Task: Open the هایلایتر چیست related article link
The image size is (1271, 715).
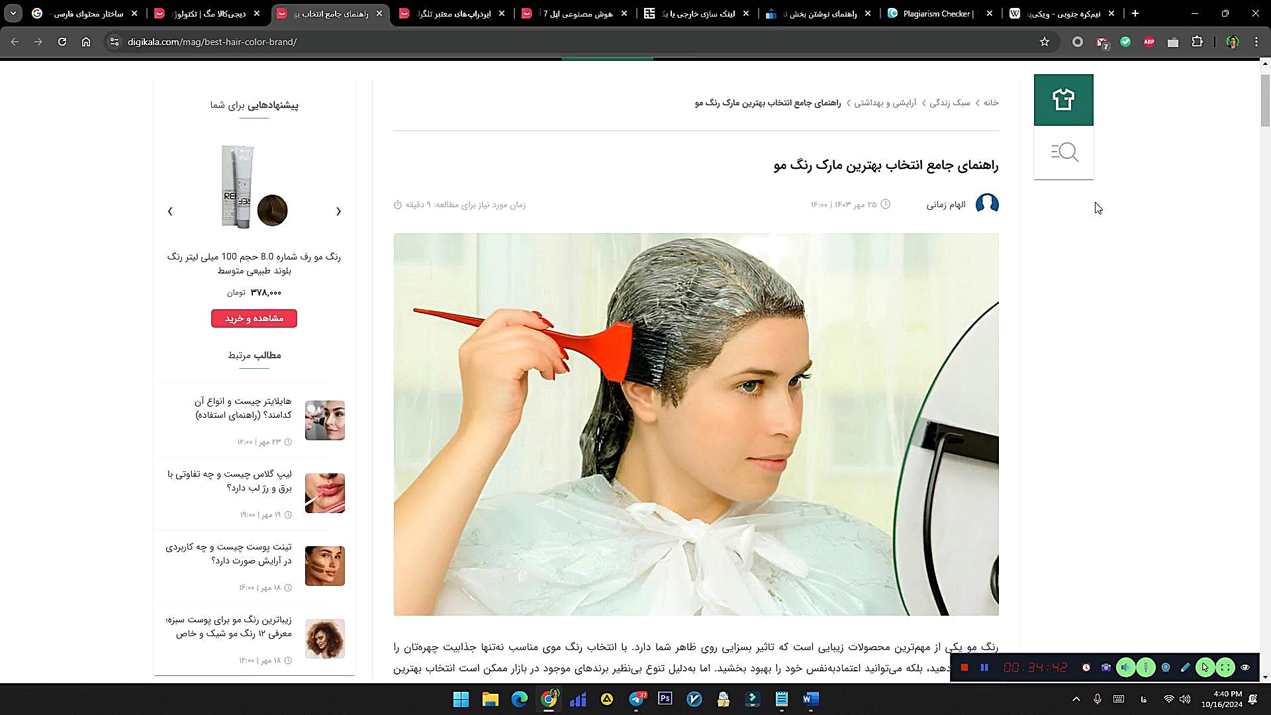Action: coord(243,408)
